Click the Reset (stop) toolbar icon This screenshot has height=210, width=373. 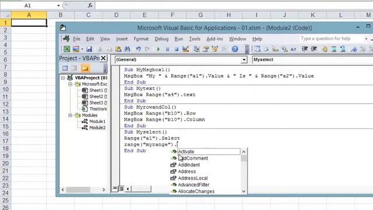tap(176, 49)
